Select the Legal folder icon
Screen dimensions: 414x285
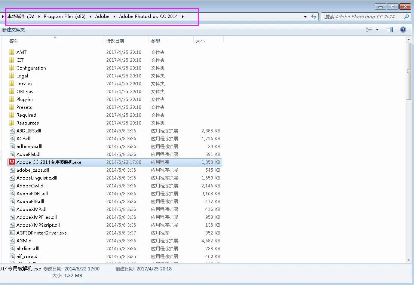click(x=12, y=76)
